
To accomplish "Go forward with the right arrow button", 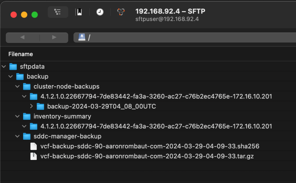I will pos(54,38).
